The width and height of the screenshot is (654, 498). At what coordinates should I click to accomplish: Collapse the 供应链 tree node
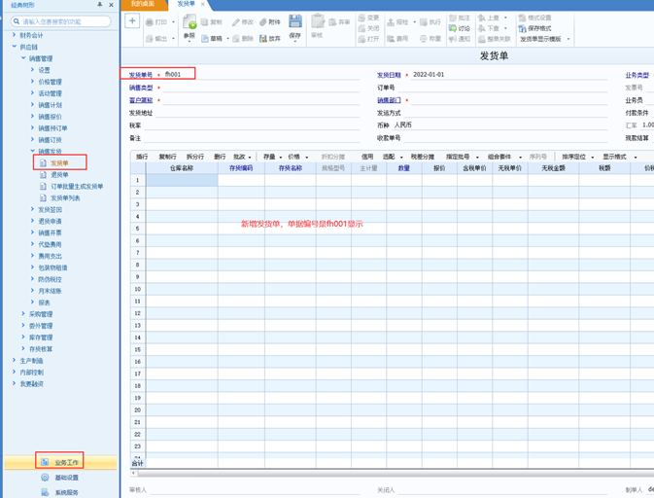point(14,47)
